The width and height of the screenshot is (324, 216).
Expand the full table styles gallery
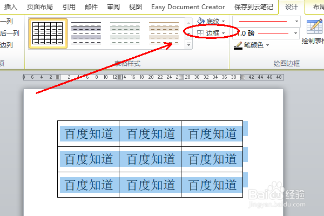coord(188,45)
